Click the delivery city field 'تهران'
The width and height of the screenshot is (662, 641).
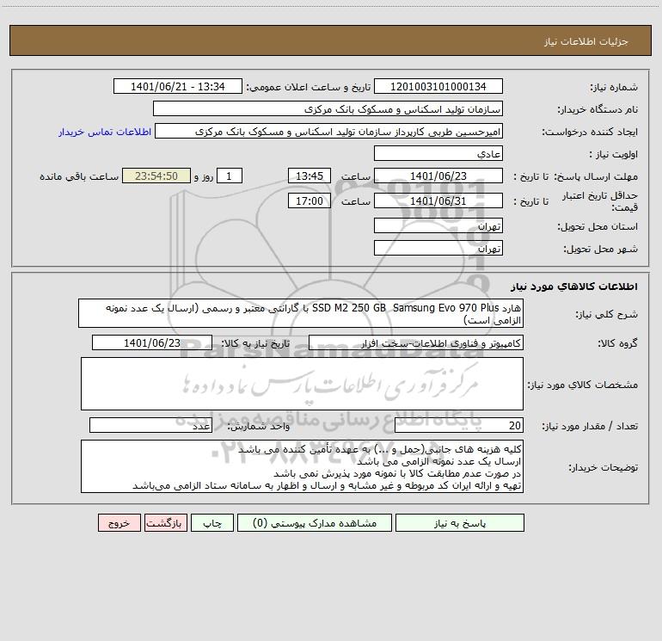pos(438,248)
